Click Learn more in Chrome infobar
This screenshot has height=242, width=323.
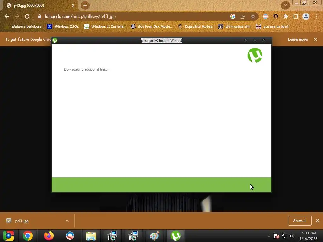pos(298,39)
